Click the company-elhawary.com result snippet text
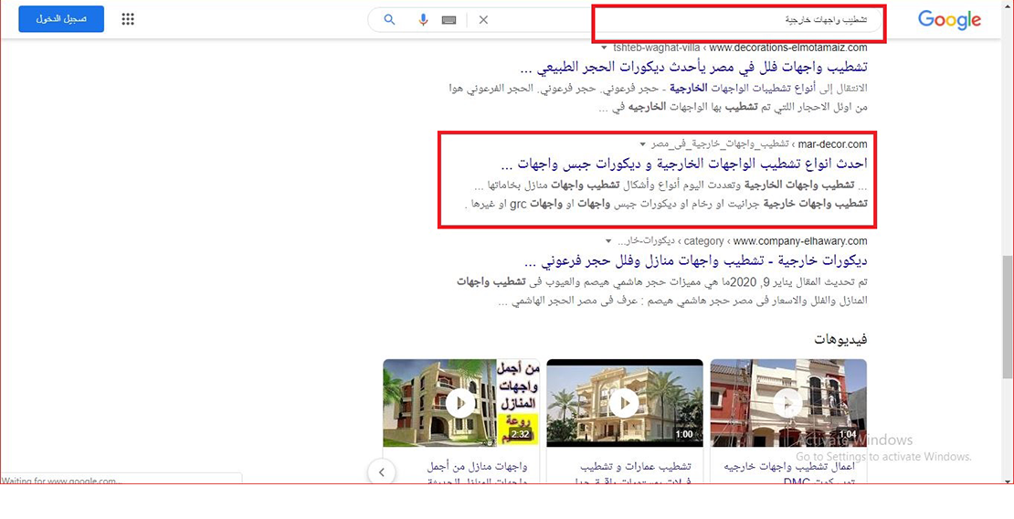 coord(661,291)
